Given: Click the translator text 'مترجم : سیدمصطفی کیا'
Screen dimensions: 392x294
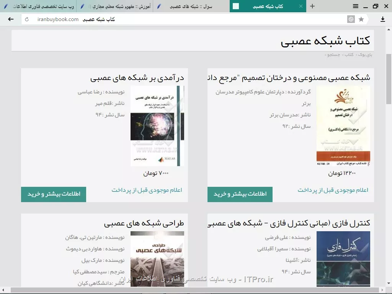Looking at the screenshot, I should coord(99,272).
